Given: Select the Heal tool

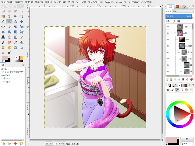Looking at the screenshot, I should pos(9,47).
